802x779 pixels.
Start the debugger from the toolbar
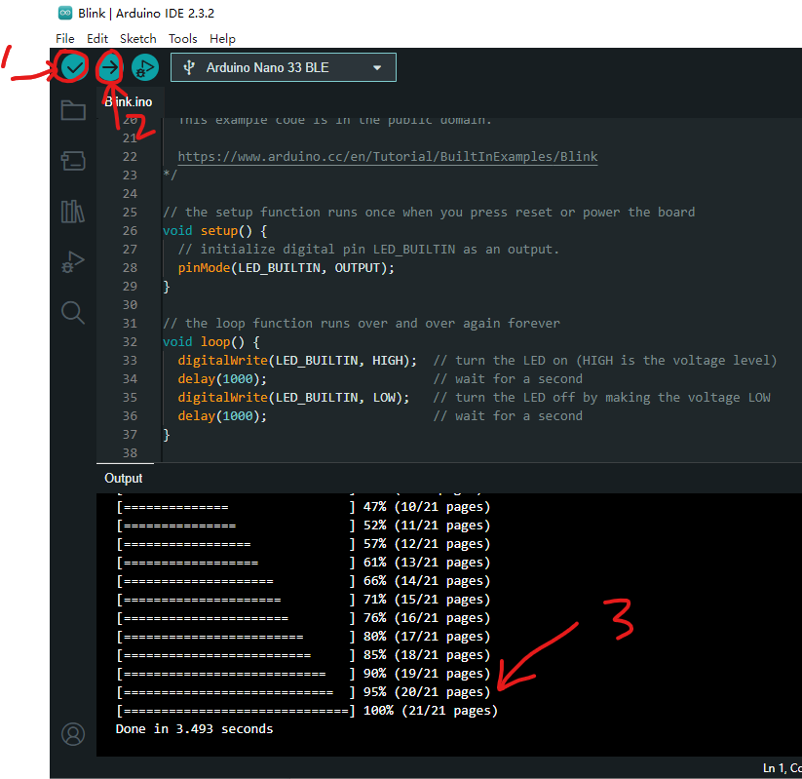click(x=145, y=68)
